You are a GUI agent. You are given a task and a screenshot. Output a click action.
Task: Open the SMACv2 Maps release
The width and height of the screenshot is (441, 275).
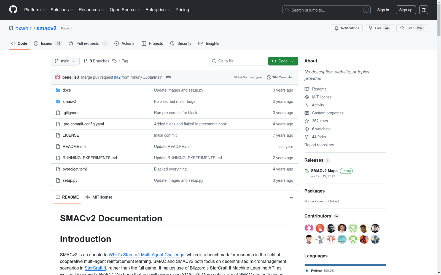pyautogui.click(x=324, y=171)
